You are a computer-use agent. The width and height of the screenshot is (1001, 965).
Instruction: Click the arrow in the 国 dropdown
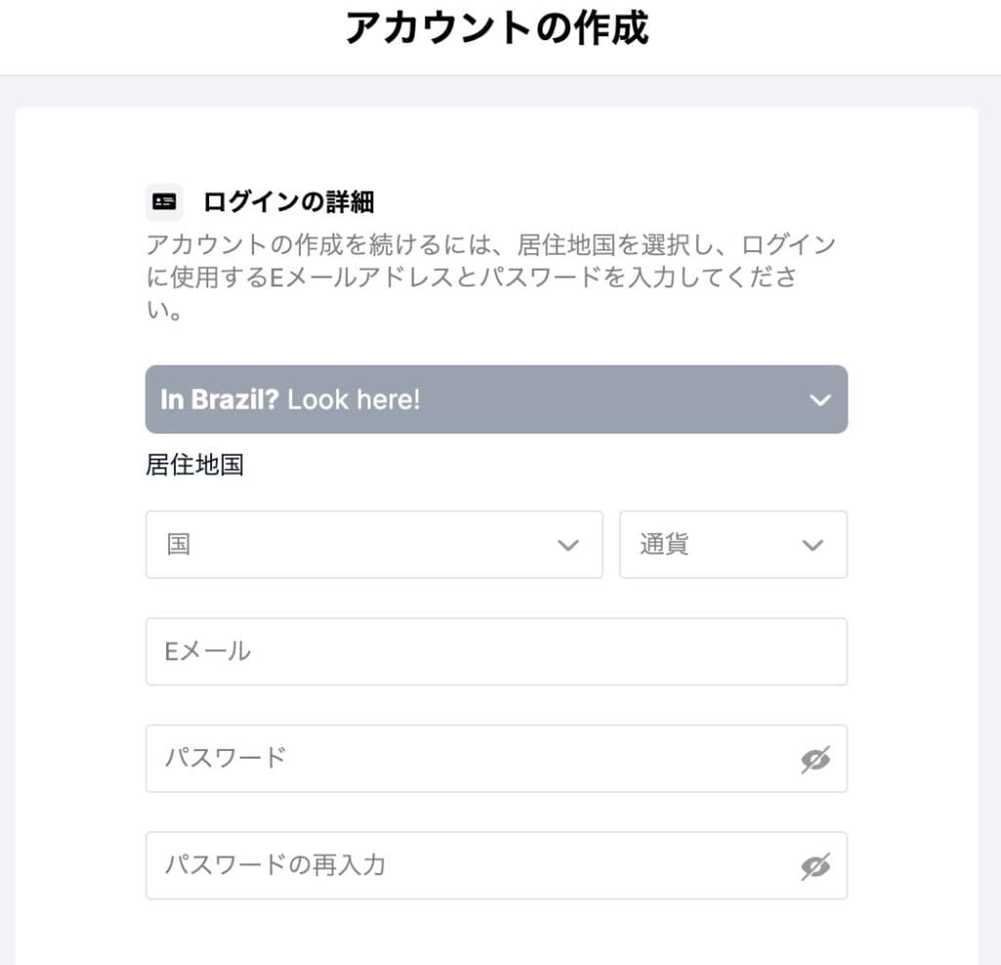click(x=568, y=546)
